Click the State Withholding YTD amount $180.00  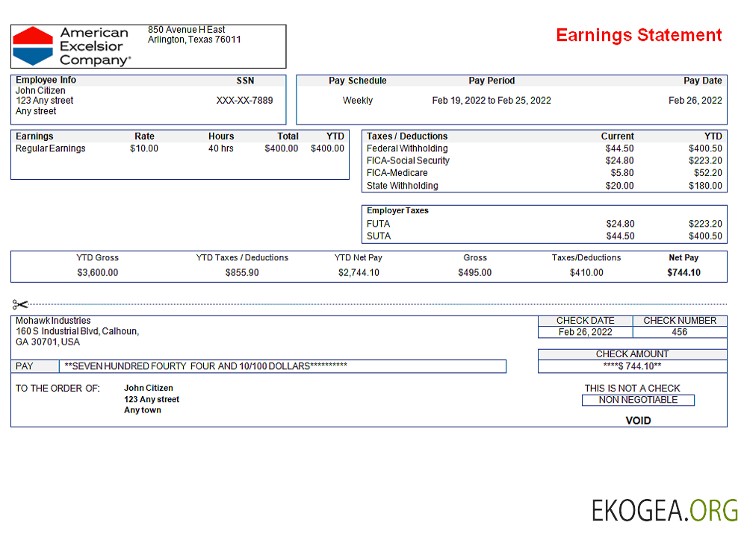(705, 186)
